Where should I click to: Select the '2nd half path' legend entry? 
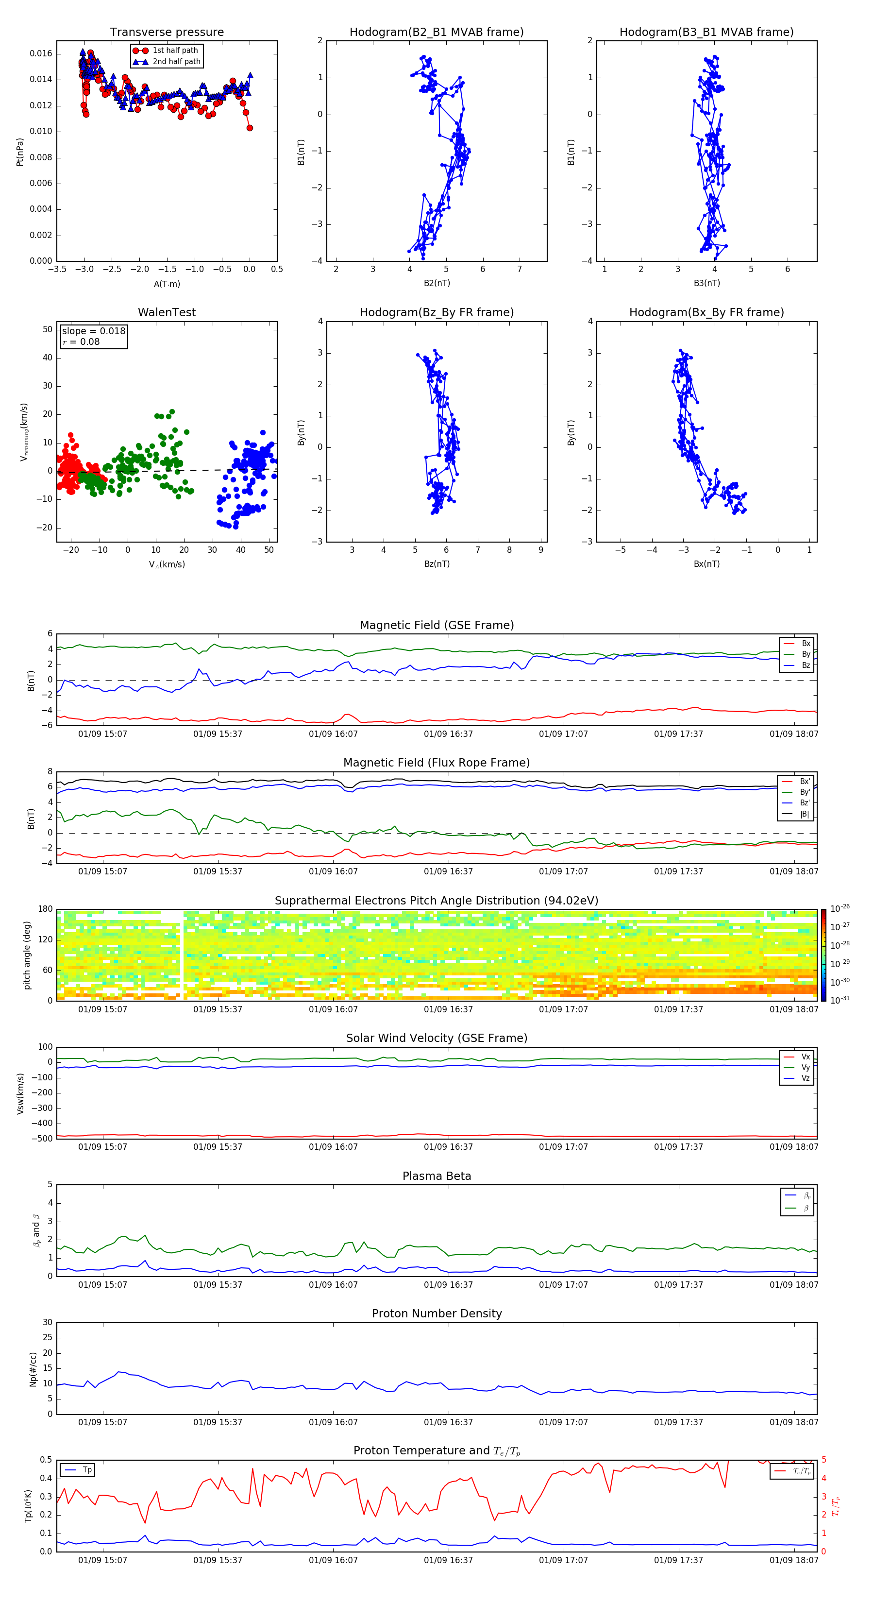tap(168, 62)
